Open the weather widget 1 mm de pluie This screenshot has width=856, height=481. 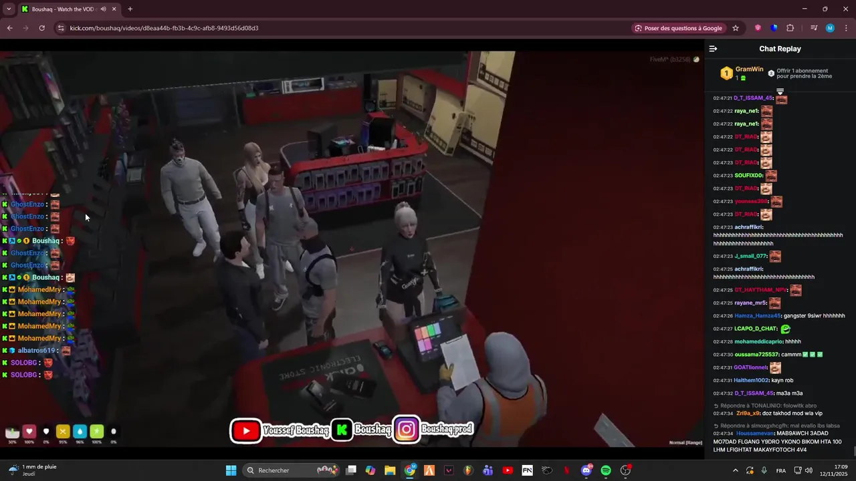point(32,470)
